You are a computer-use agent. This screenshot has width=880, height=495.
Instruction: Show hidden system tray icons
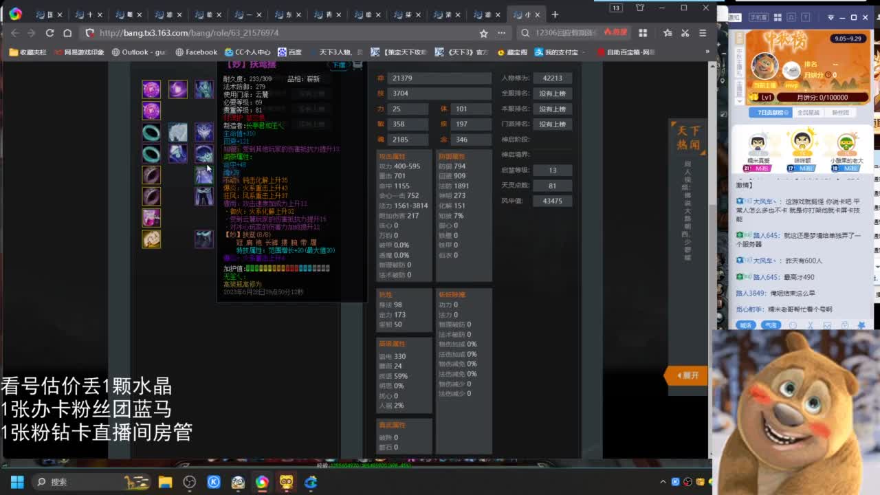point(663,482)
